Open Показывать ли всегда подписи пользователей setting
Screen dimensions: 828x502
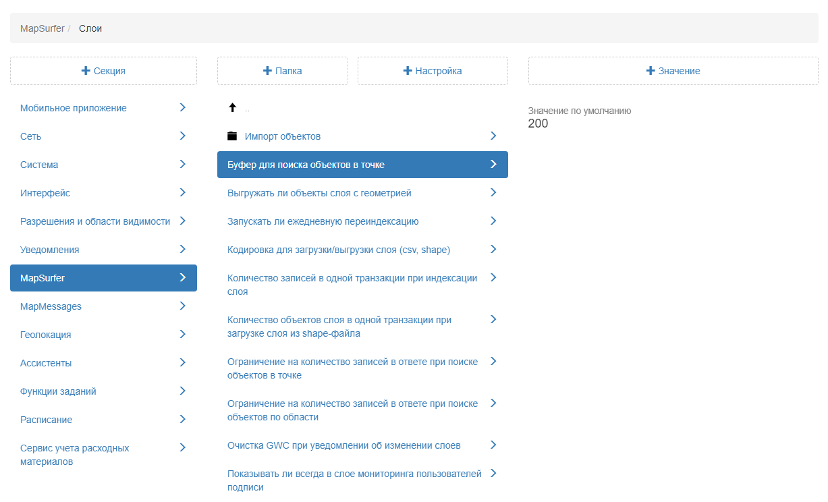pyautogui.click(x=362, y=480)
